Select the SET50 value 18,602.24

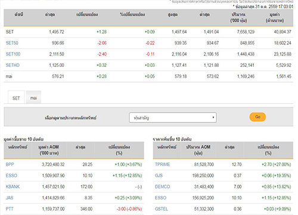283,43
